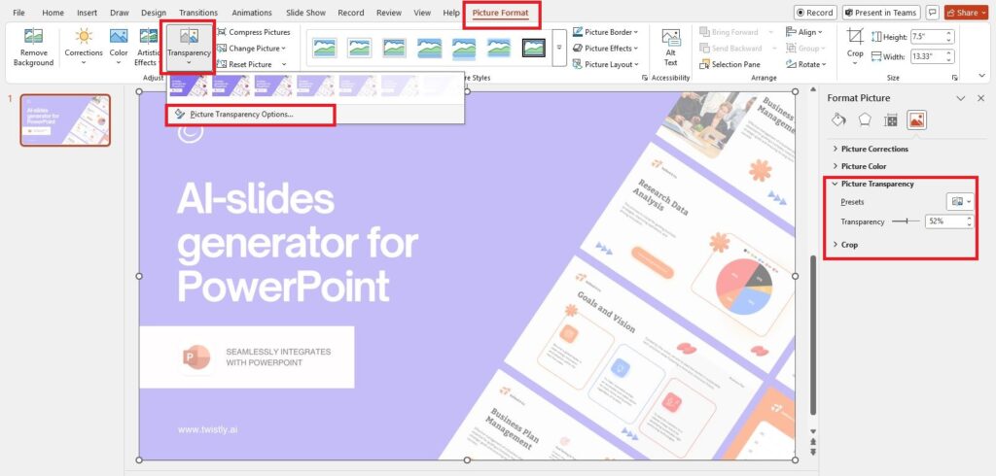The width and height of the screenshot is (996, 476).
Task: Open Picture Layout dropdown
Action: click(605, 64)
